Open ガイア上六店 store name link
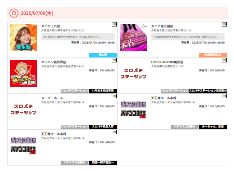The width and height of the screenshot is (234, 171). tap(51, 26)
